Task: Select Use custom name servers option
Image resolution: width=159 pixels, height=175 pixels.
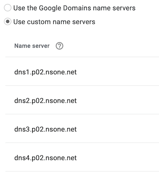Action: (8, 21)
